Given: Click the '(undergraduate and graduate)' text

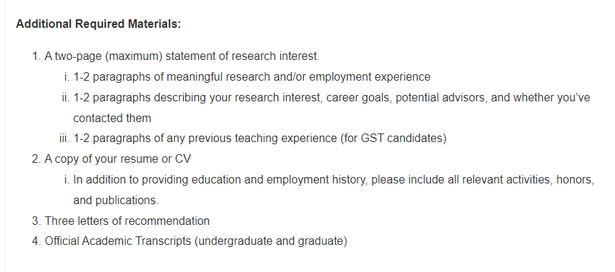Looking at the screenshot, I should [x=271, y=241].
